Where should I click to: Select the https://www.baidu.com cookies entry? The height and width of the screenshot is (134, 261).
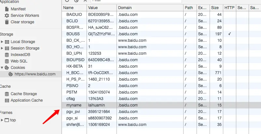coord(35,74)
